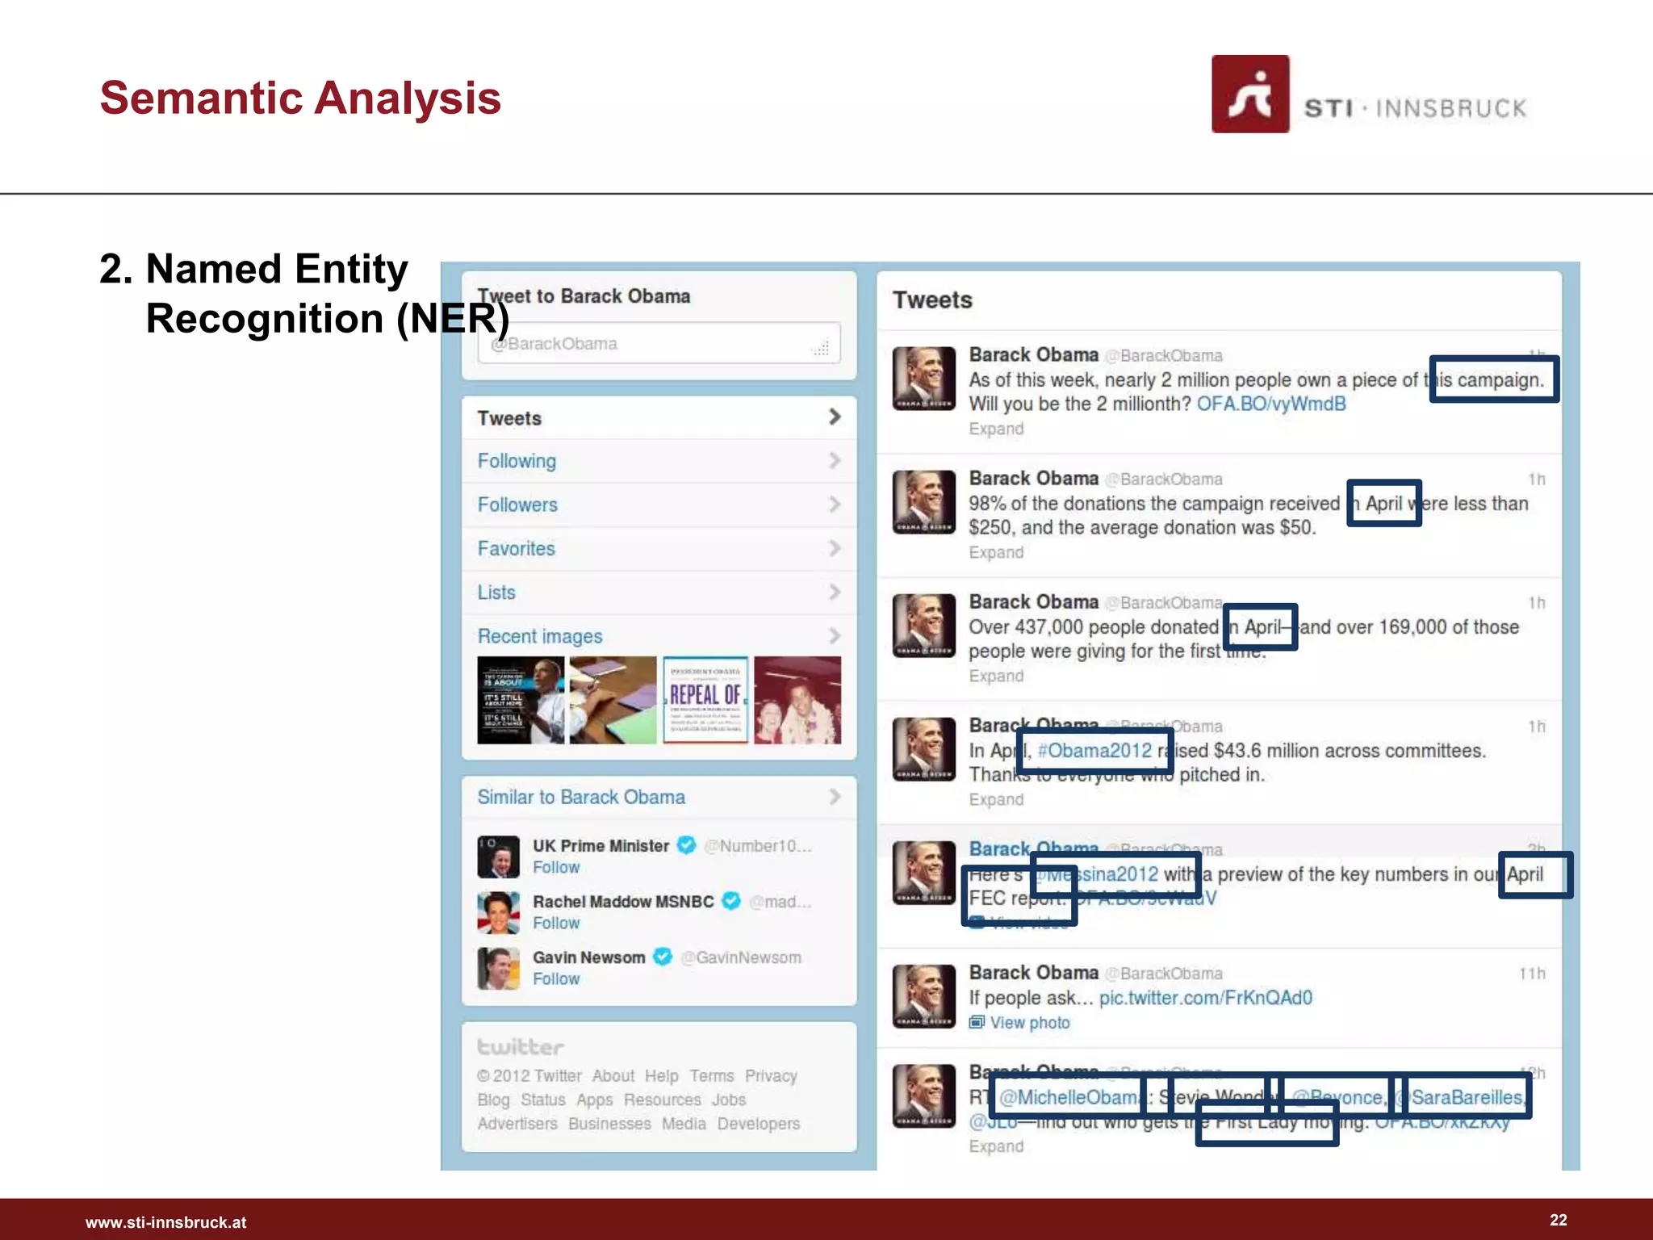Open the Privacy footer link

pyautogui.click(x=771, y=1076)
